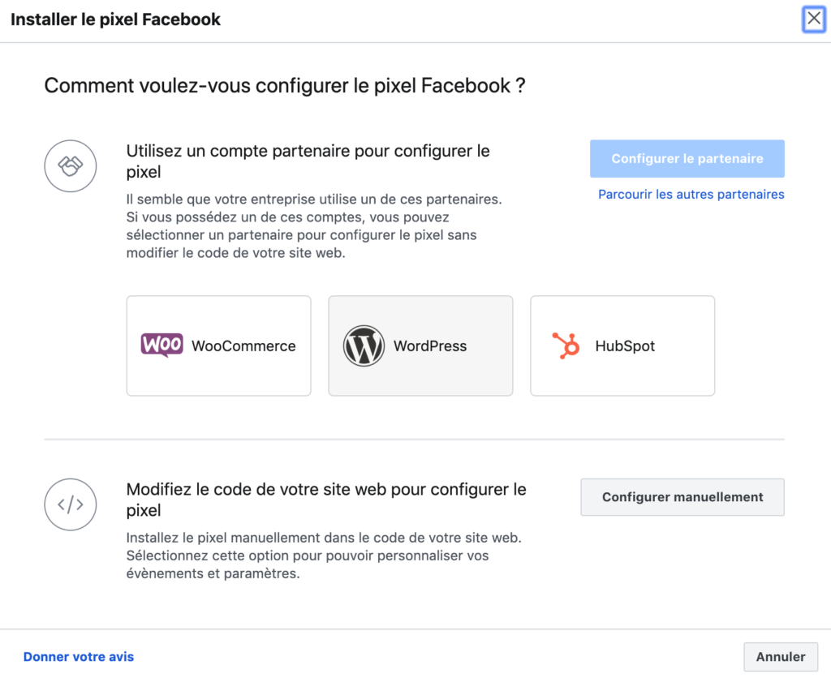The image size is (831, 678).
Task: Select the HubSpot partner card
Action: [x=622, y=345]
